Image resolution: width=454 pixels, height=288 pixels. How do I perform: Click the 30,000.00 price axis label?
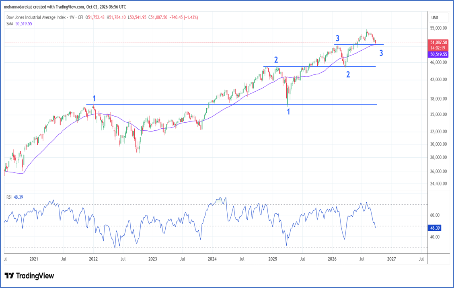[438, 144]
